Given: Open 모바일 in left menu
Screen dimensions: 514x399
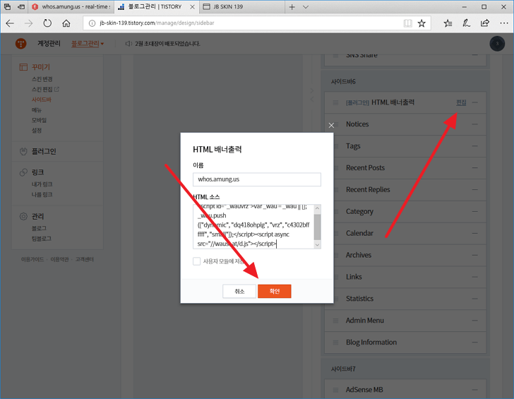Looking at the screenshot, I should point(39,120).
